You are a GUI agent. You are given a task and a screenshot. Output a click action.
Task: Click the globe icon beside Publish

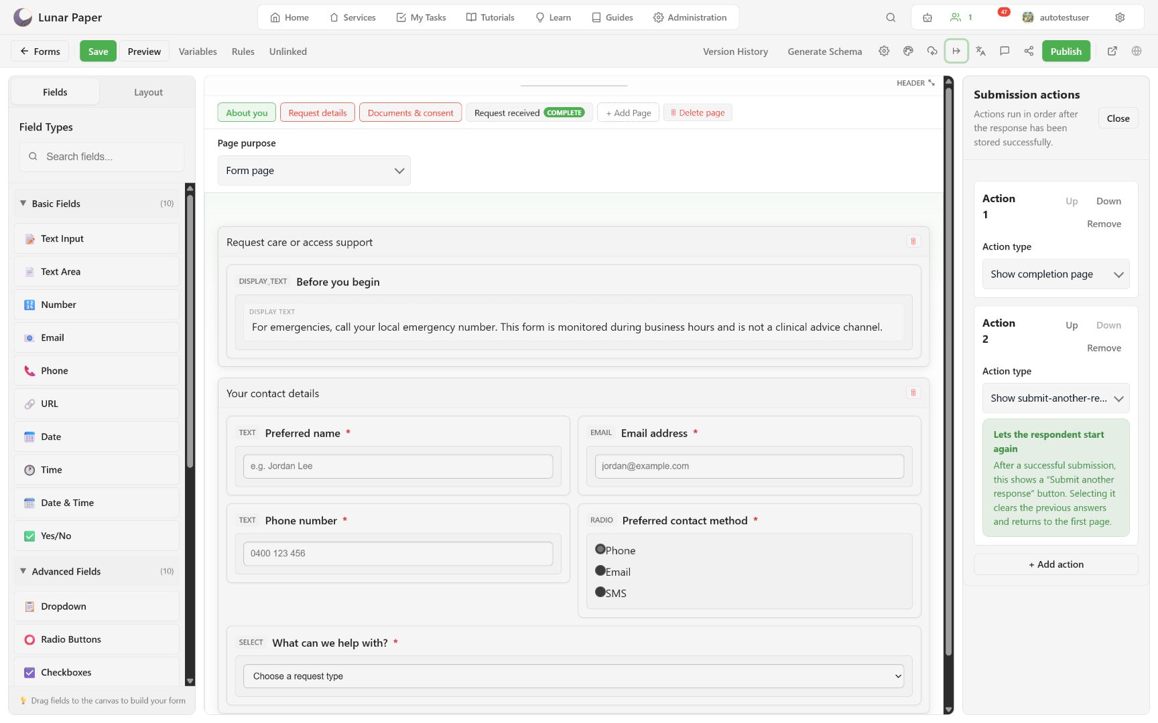point(1137,51)
